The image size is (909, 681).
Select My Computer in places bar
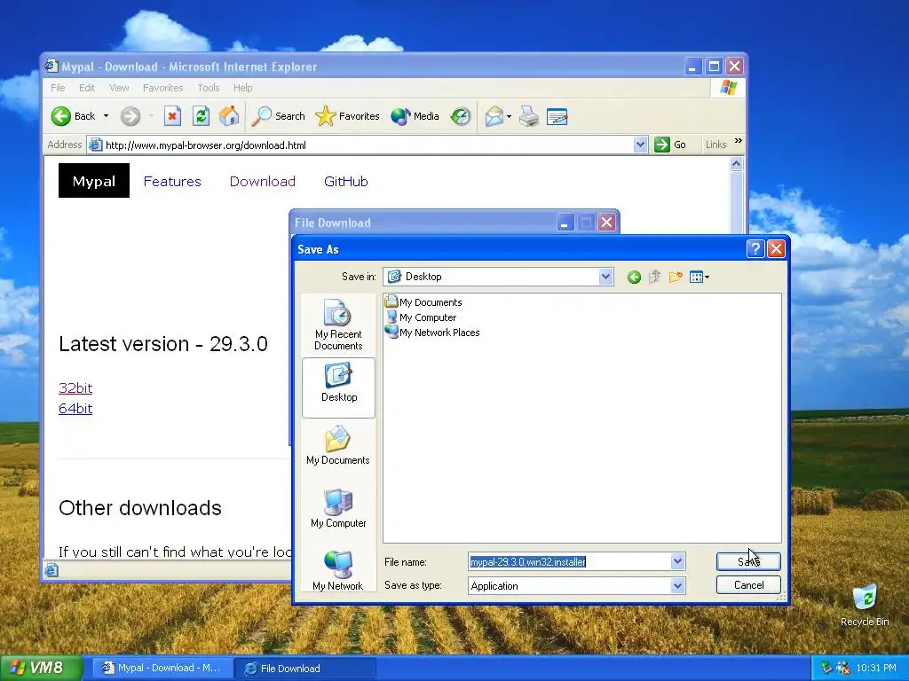pos(338,508)
